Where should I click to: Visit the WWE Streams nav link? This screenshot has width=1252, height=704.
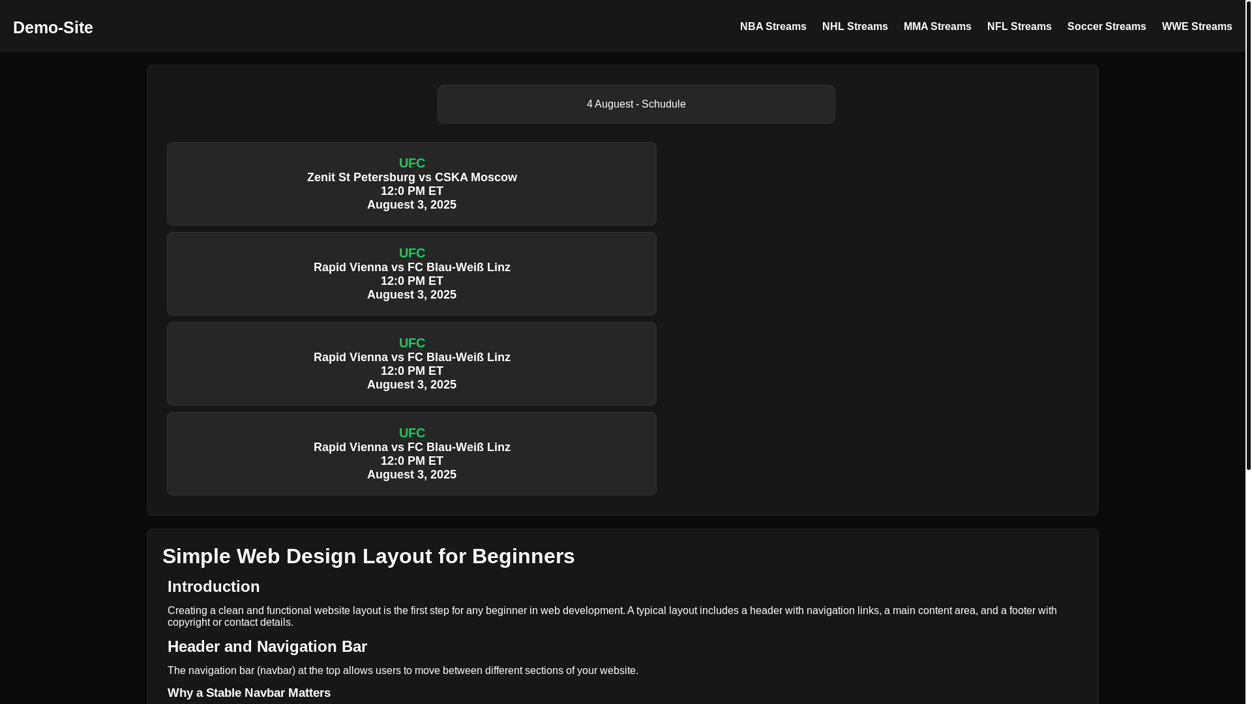pyautogui.click(x=1197, y=27)
